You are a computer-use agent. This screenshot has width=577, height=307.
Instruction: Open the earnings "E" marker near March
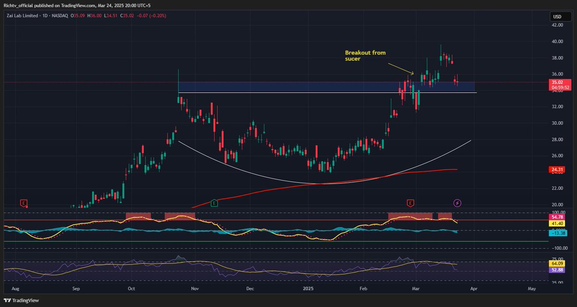pos(409,203)
